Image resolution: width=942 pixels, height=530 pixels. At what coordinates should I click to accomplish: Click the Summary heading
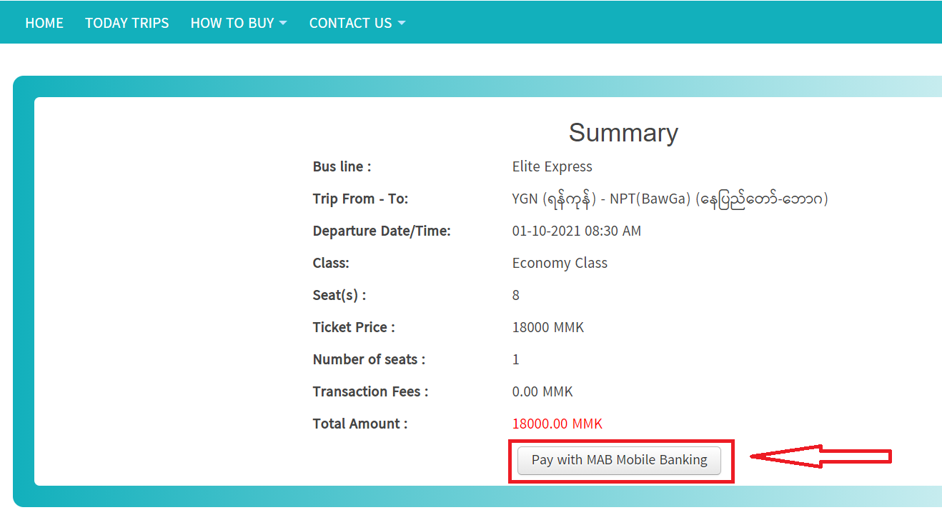coord(623,133)
